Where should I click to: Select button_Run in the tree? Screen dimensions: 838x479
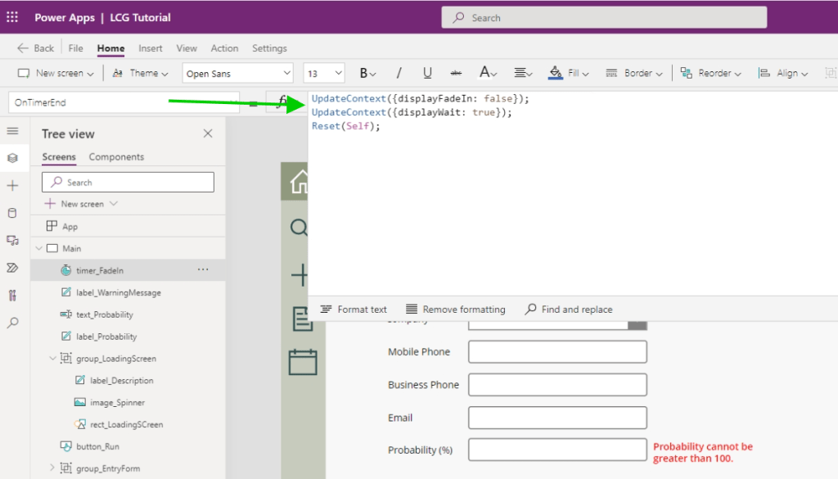coord(128,446)
